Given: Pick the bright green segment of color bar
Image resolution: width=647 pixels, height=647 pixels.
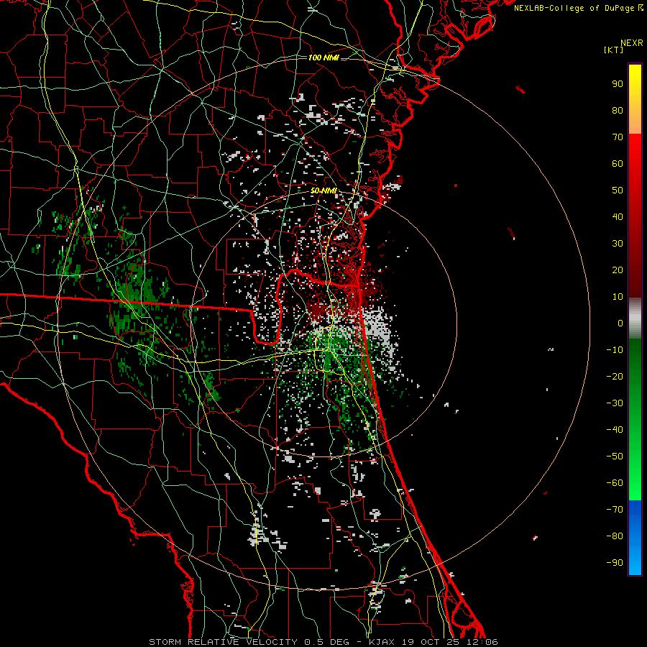Looking at the screenshot, I should (635, 420).
